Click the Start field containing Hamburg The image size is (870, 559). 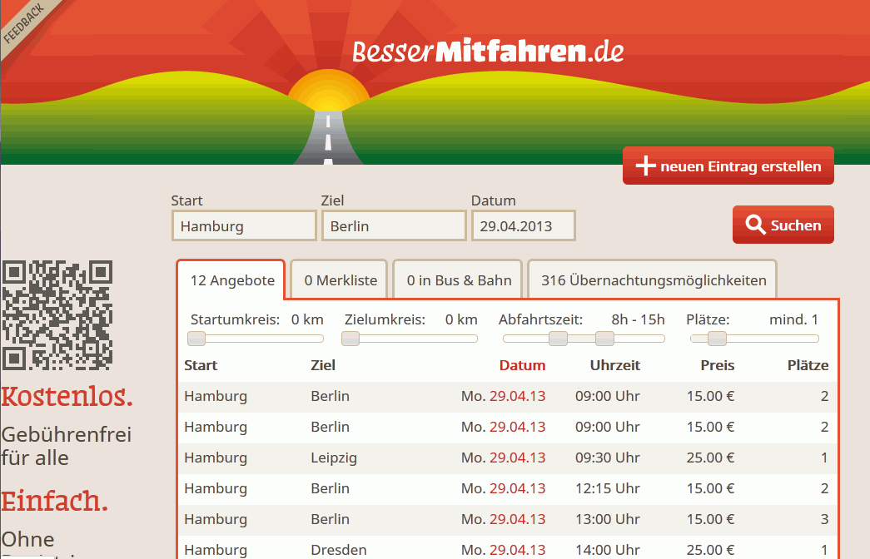point(244,226)
